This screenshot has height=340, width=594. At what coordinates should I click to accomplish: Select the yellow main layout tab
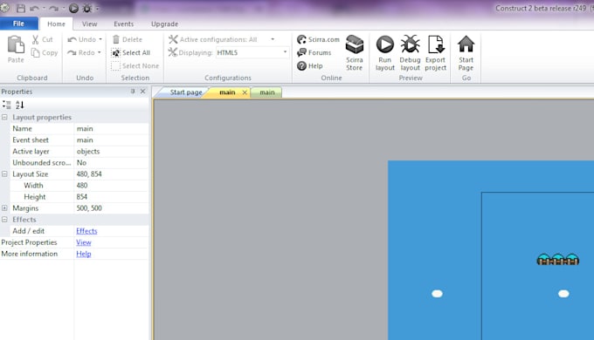point(227,92)
